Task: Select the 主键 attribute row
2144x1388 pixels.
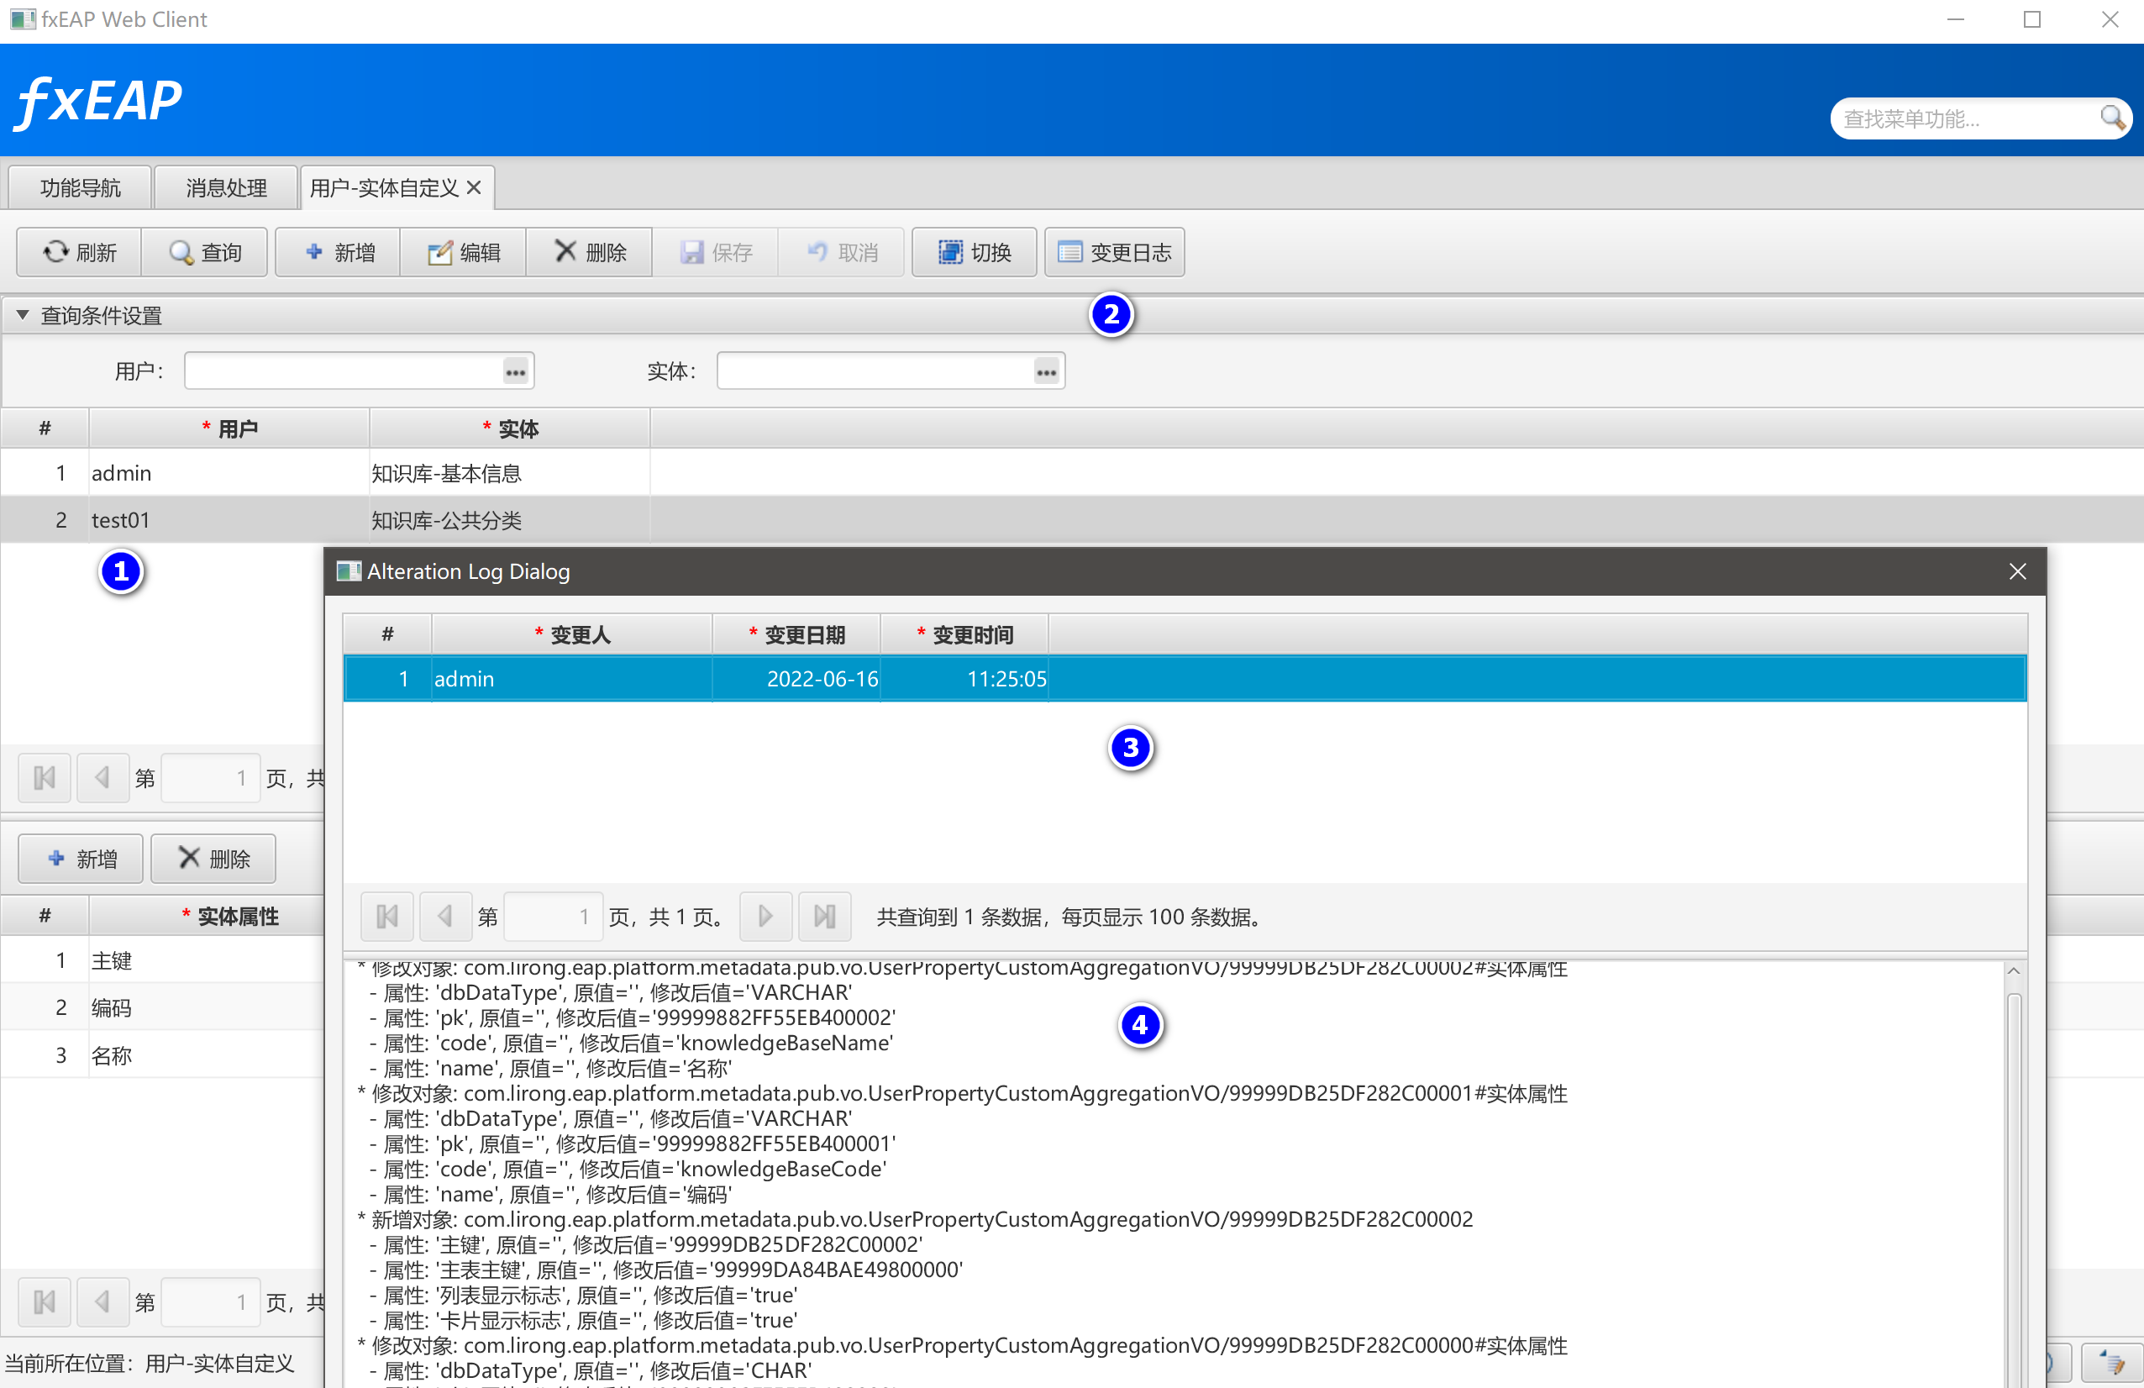Action: (162, 960)
